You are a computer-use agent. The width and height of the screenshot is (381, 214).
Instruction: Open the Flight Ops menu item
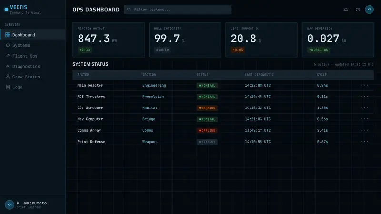pos(33,56)
